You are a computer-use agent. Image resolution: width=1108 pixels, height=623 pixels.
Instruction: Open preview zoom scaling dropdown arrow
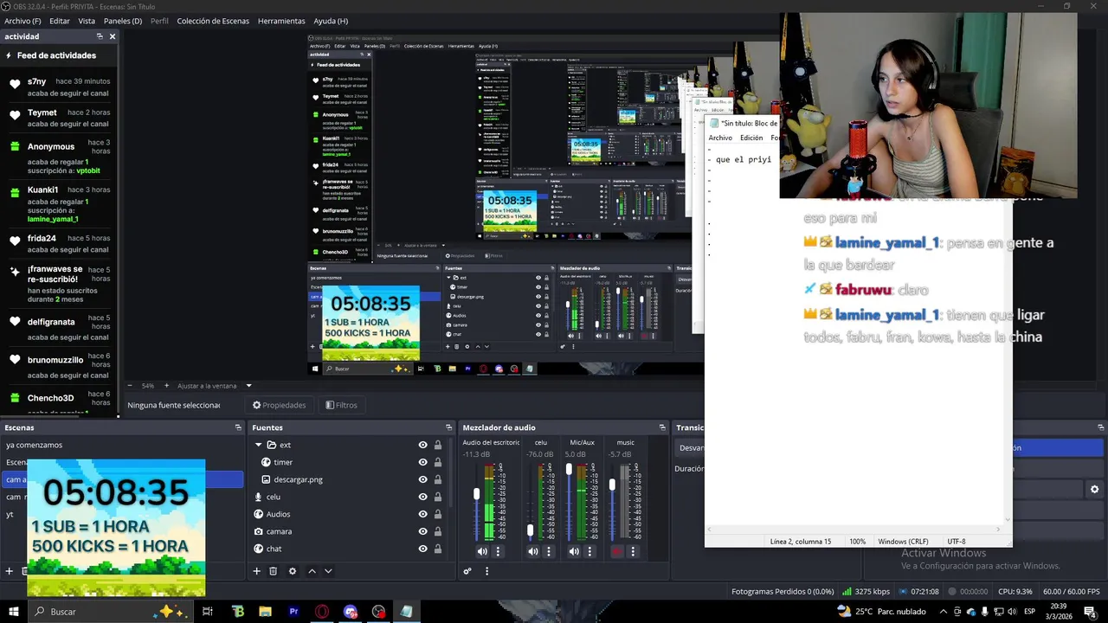pos(248,386)
